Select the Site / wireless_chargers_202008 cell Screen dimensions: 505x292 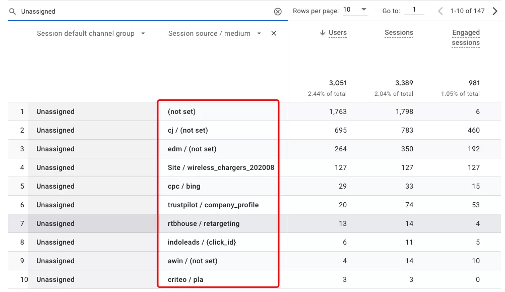pyautogui.click(x=221, y=167)
